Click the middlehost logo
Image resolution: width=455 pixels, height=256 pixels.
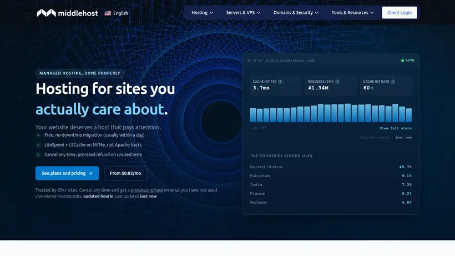coord(67,13)
